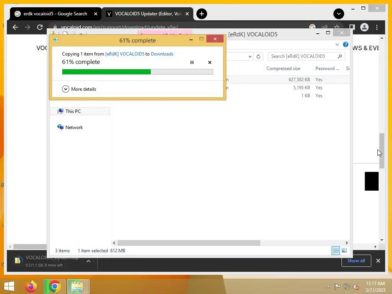This screenshot has width=392, height=294.
Task: Pause the file copy operation
Action: click(192, 62)
